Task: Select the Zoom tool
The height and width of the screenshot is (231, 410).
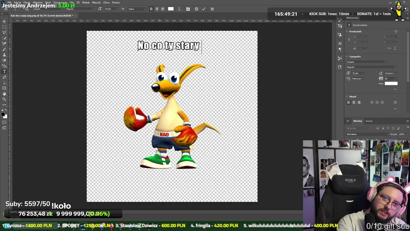Action: (4, 99)
